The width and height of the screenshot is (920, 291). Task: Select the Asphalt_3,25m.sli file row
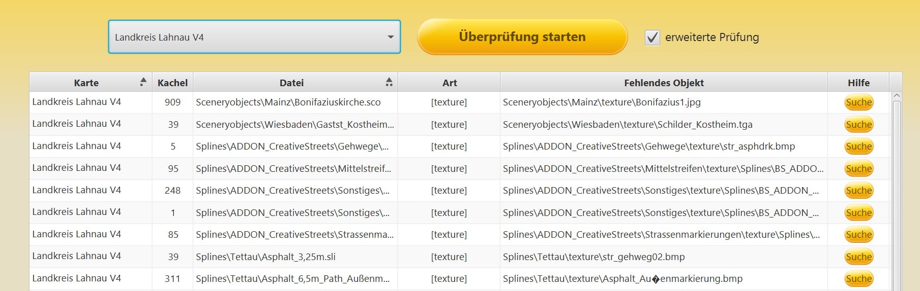[265, 257]
